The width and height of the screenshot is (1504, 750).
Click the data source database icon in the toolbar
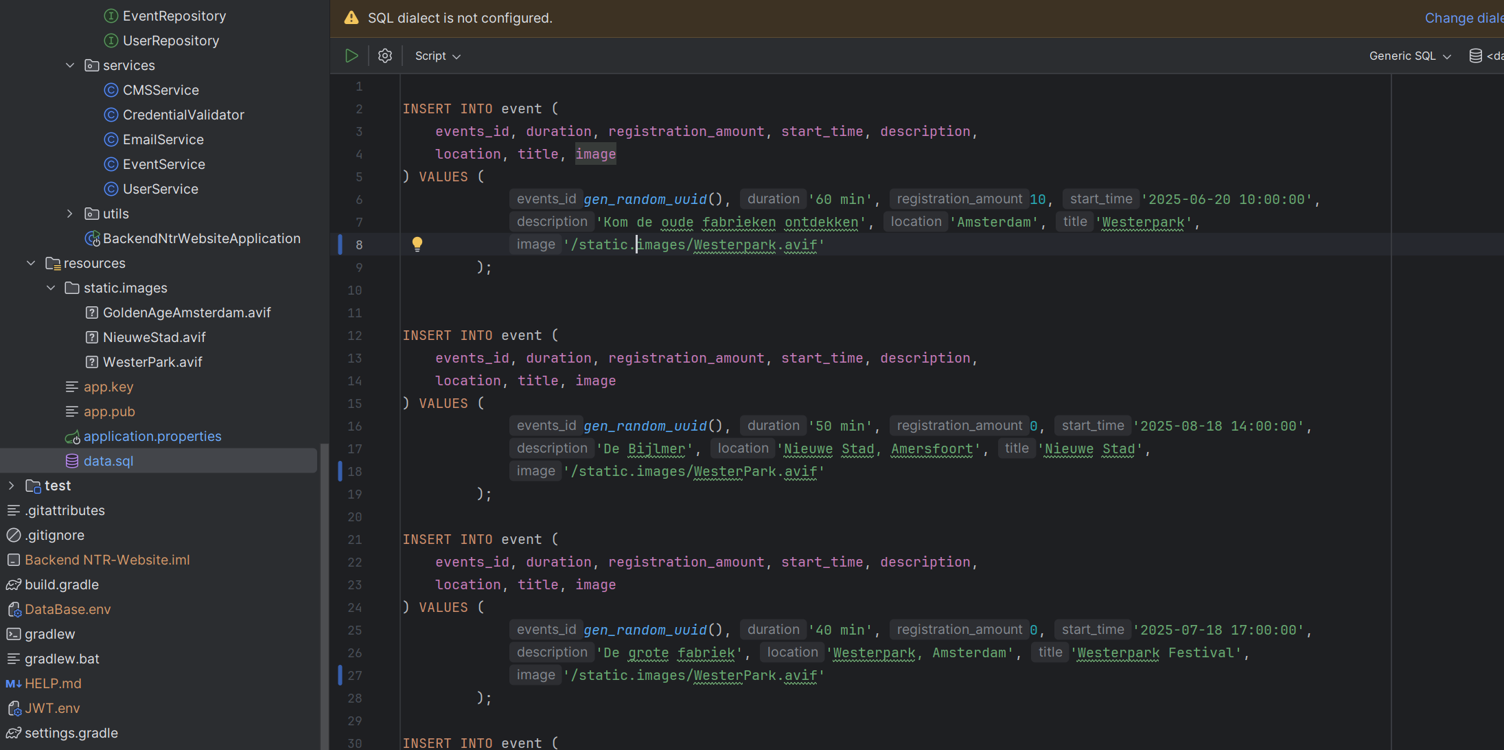tap(1475, 56)
